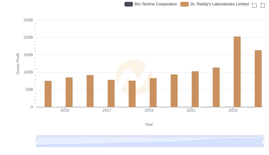Click the x-axis label 2019
The height and width of the screenshot is (155, 269).
click(x=149, y=110)
